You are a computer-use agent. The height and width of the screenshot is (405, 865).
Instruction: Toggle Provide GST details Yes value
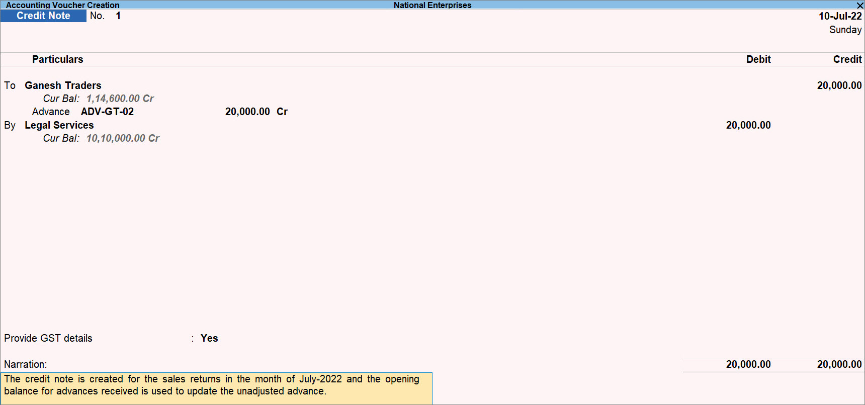(x=209, y=338)
